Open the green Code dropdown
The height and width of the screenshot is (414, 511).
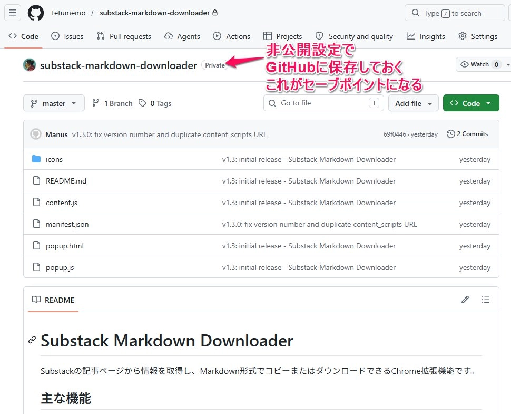471,103
